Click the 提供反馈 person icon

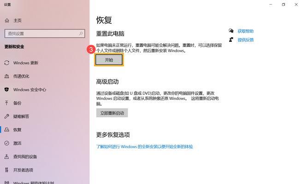pyautogui.click(x=231, y=40)
